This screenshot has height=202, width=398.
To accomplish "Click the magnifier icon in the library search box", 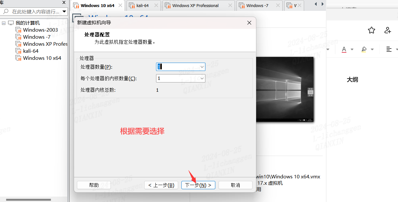I will pos(6,12).
